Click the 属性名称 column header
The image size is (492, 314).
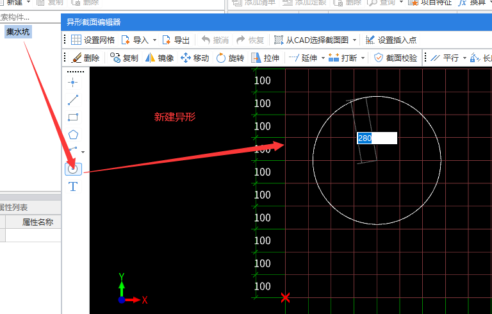38,222
